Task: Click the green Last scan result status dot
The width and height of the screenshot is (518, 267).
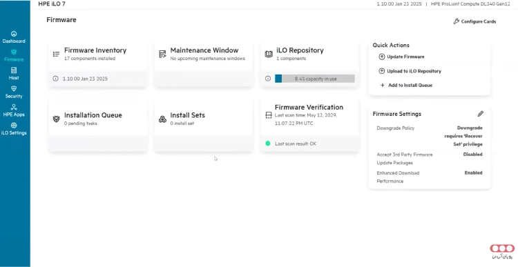Action: (268, 144)
